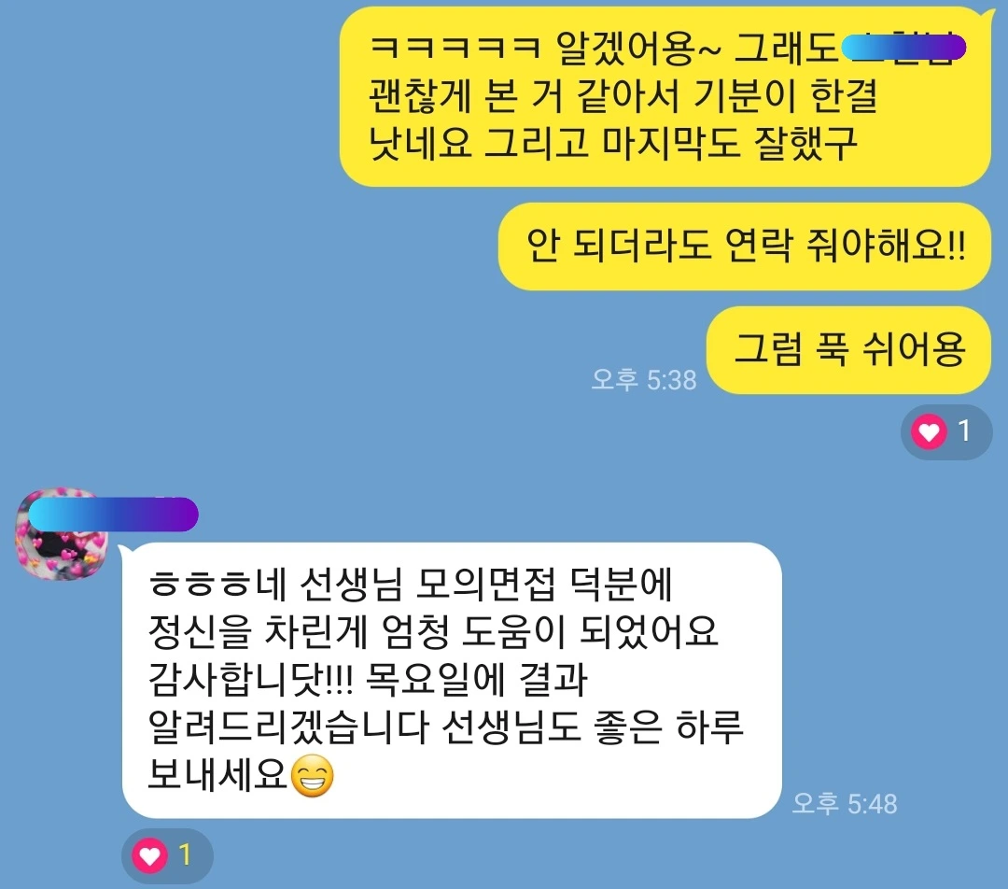The width and height of the screenshot is (1008, 889).
Task: Open the sender's heart-decorated profile picture
Action: tap(61, 535)
